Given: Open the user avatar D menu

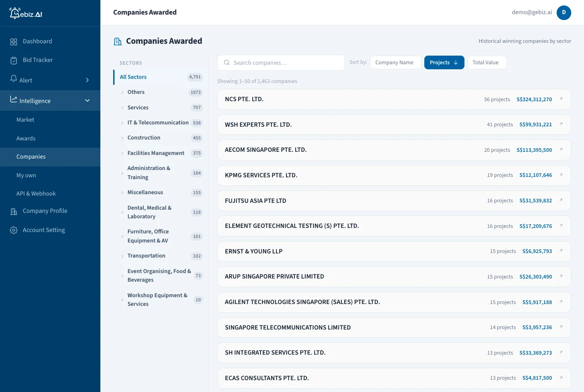Looking at the screenshot, I should [564, 13].
